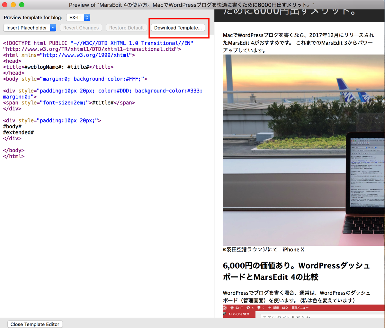385x328 pixels.
Task: Click the 羽田空港ラウンジにて iPhone X caption
Action: click(x=264, y=250)
